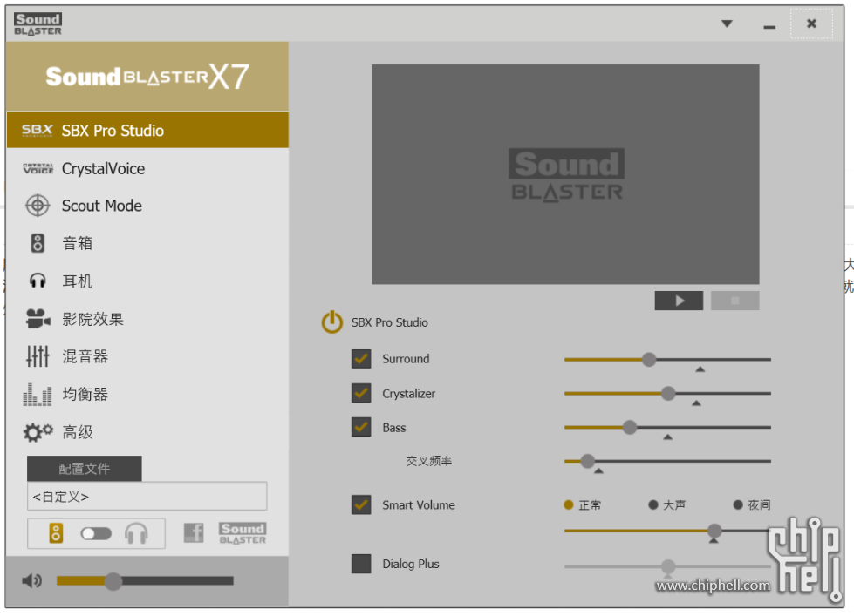This screenshot has width=854, height=616.
Task: Open the CrystalVoice section
Action: click(147, 169)
